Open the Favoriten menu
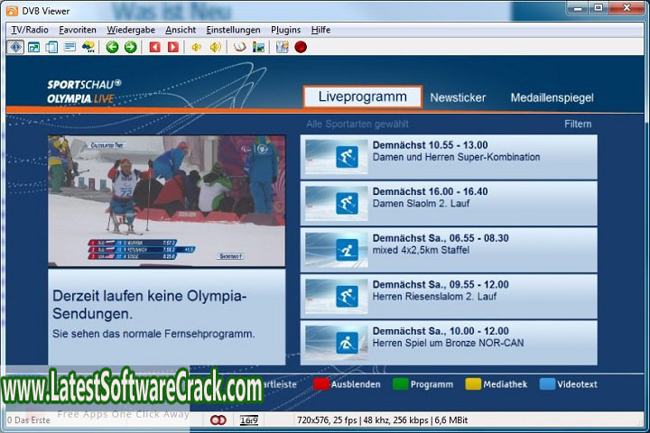 [x=78, y=30]
